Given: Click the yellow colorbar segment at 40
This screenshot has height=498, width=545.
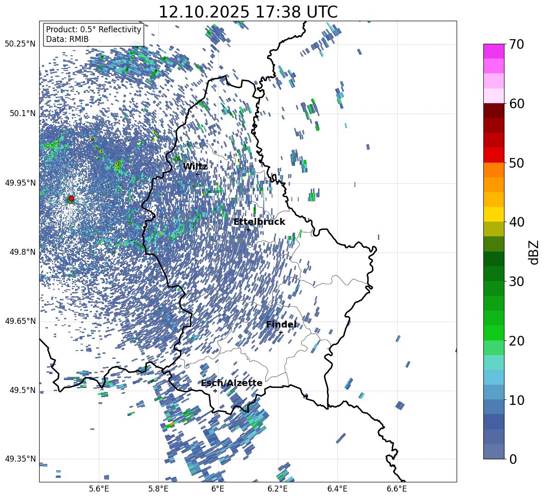Looking at the screenshot, I should coord(493,214).
